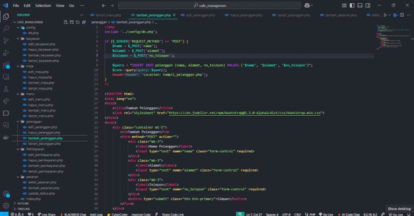Open the View menu
This screenshot has height=216, width=414.
click(x=60, y=5)
